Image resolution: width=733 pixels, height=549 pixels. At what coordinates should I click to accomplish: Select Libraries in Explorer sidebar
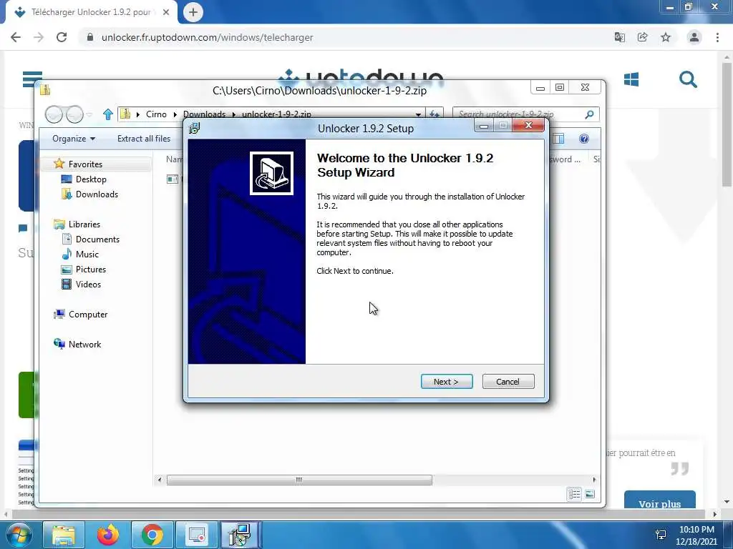click(x=84, y=224)
